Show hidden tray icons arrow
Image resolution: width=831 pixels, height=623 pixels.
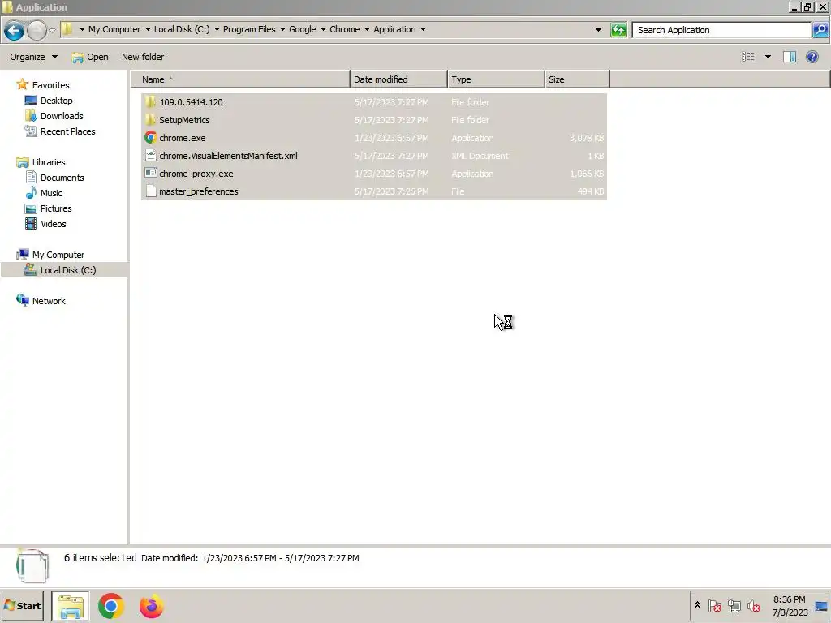tap(697, 605)
